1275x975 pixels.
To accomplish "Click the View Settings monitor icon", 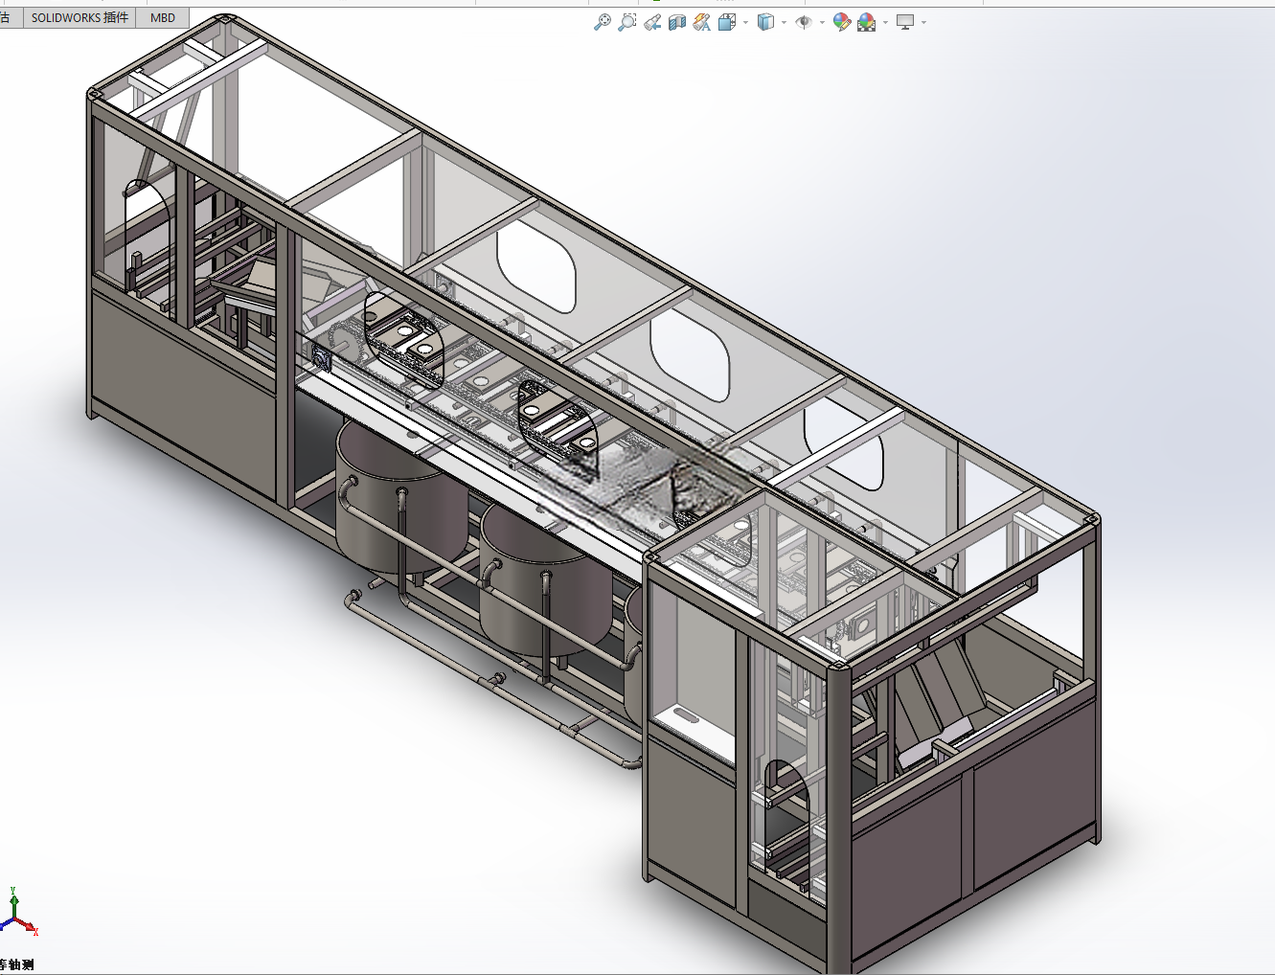I will (905, 22).
